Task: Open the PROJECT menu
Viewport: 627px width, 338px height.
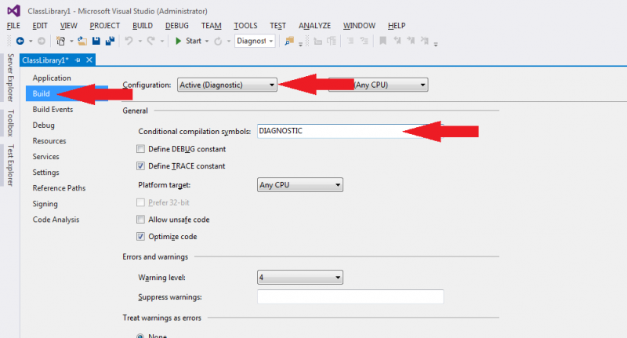Action: (x=105, y=26)
